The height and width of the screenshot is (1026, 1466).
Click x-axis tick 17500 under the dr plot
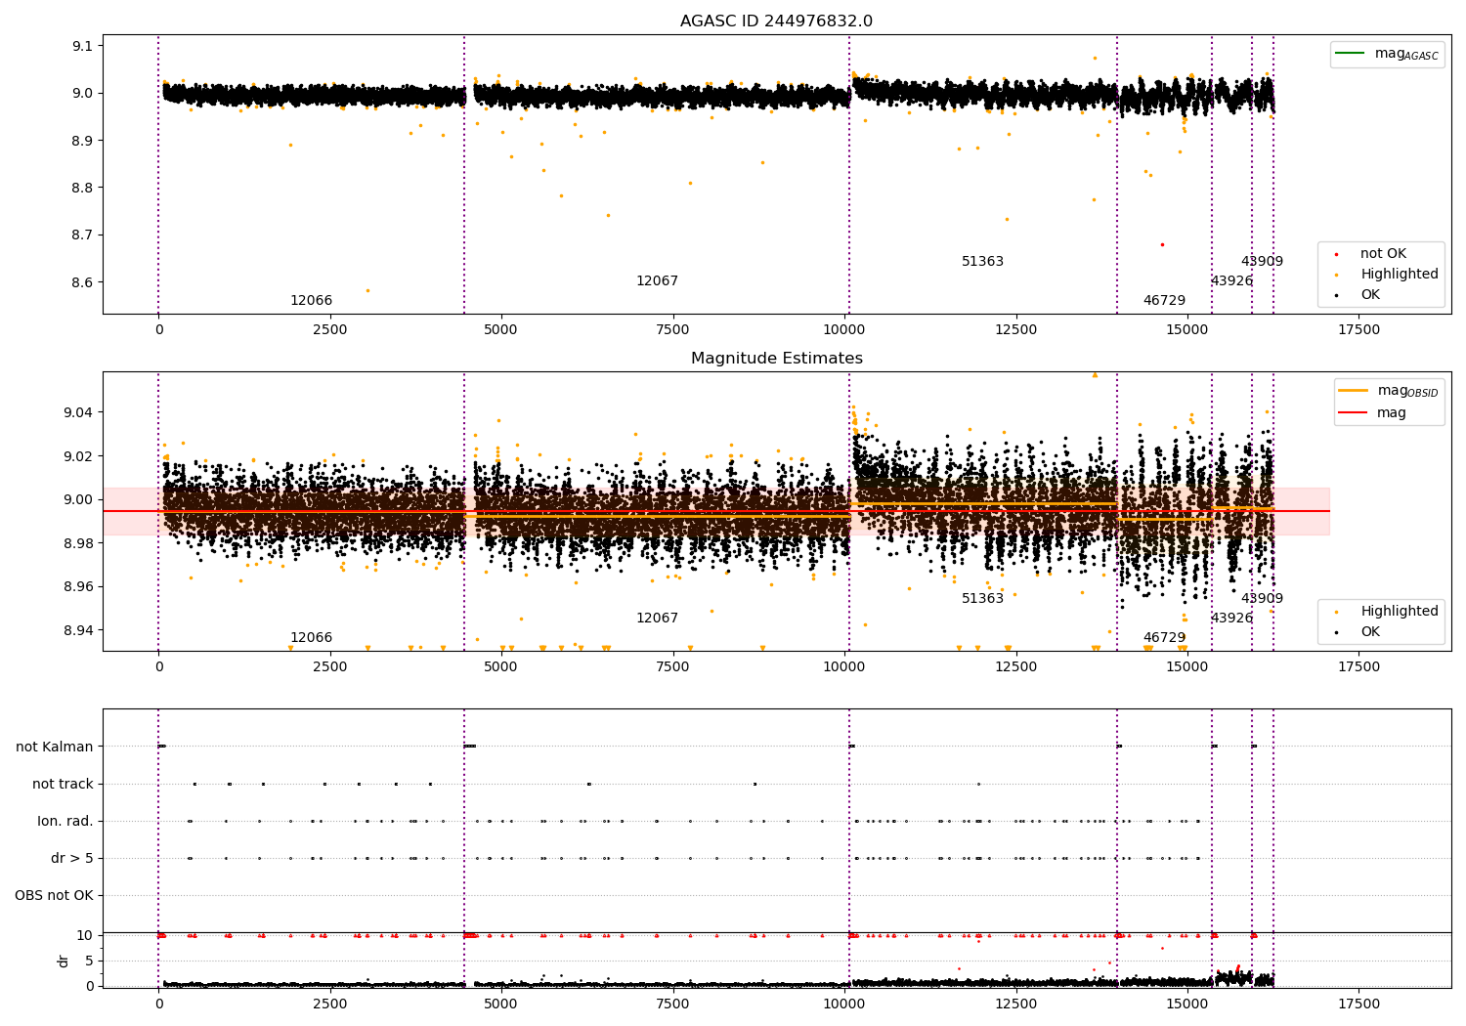coord(1358,1004)
